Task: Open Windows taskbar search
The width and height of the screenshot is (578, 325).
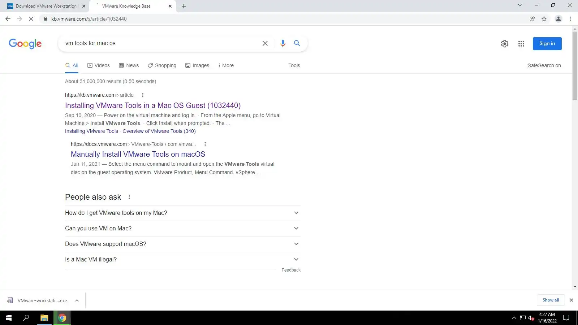Action: click(x=26, y=318)
